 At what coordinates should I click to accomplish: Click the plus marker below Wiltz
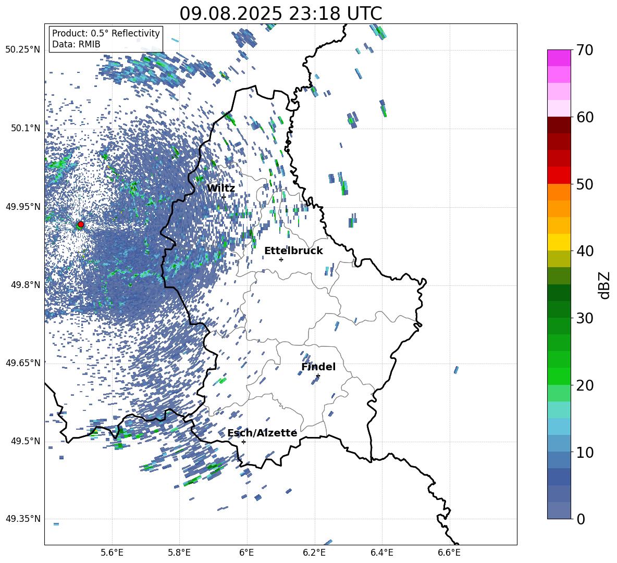click(x=224, y=196)
